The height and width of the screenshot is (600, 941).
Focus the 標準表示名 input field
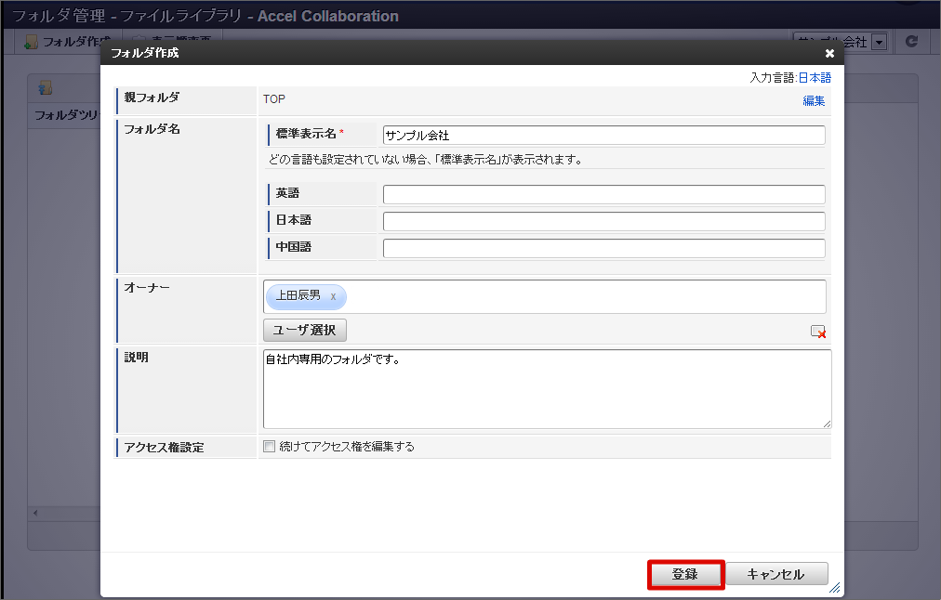603,135
